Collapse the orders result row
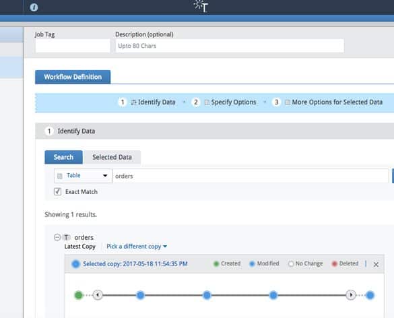Screen dimensions: 394x318 point(57,237)
